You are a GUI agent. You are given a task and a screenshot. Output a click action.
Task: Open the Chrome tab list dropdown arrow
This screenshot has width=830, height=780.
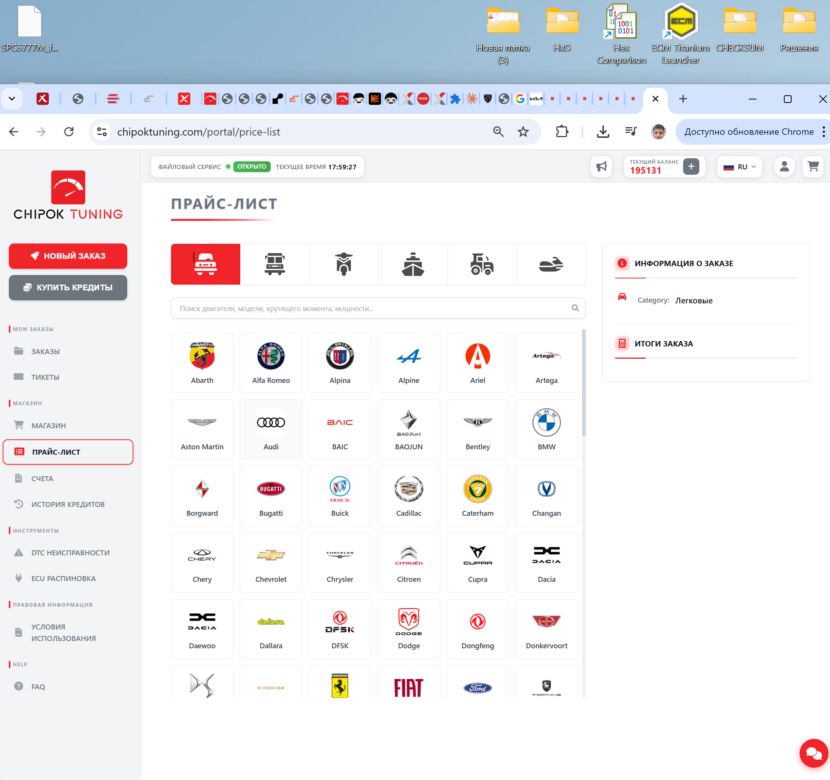click(12, 99)
